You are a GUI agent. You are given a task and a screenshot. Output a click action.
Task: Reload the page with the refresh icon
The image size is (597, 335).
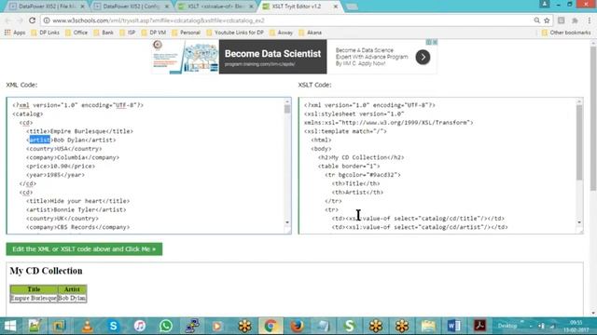pos(33,20)
